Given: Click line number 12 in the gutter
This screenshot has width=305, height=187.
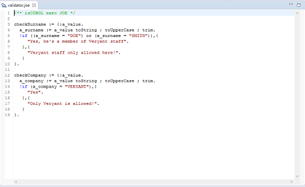Looking at the screenshot, I should 8,76.
